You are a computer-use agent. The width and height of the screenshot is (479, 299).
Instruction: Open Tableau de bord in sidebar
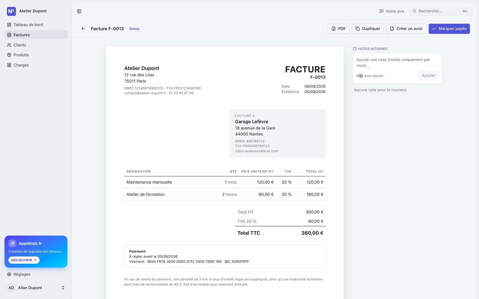36,25
